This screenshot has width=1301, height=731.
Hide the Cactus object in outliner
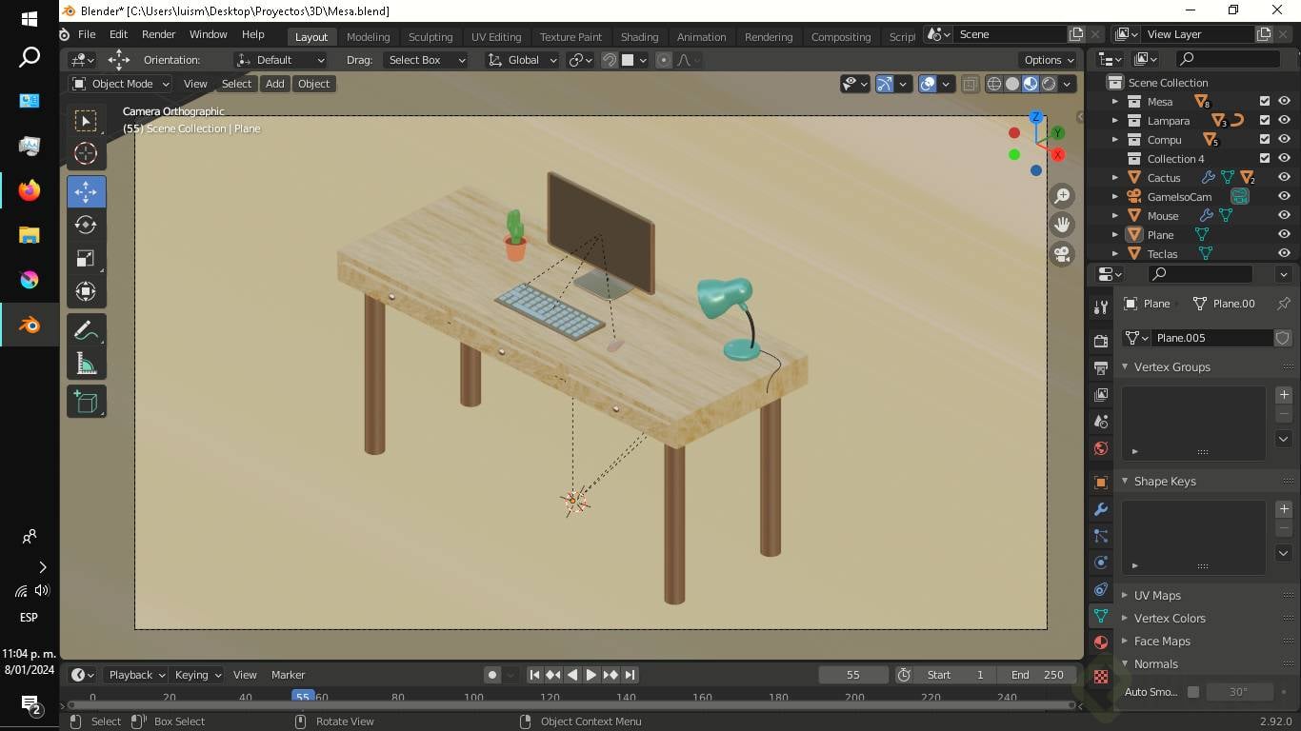coord(1284,177)
